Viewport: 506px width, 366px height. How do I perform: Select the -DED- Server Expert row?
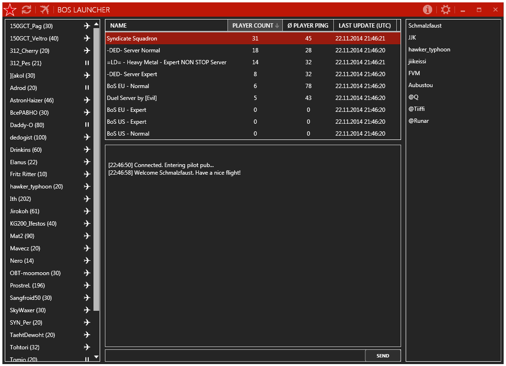(x=253, y=74)
